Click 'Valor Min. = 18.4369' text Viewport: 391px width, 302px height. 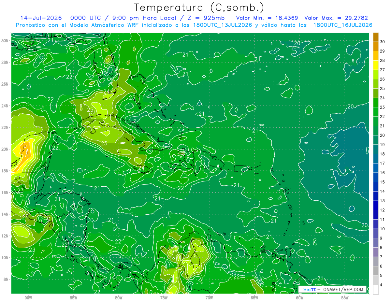[x=267, y=18]
